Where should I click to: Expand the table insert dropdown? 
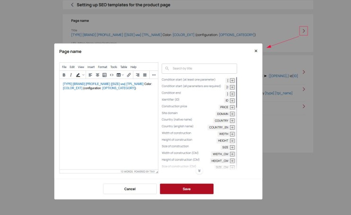pos(122,75)
